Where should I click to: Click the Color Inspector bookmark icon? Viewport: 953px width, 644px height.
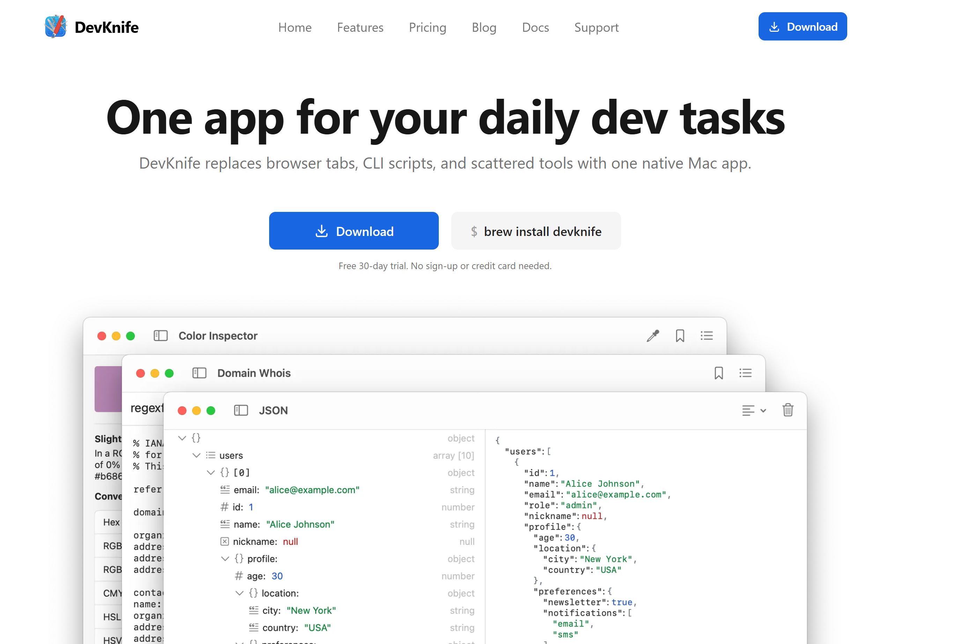click(680, 336)
